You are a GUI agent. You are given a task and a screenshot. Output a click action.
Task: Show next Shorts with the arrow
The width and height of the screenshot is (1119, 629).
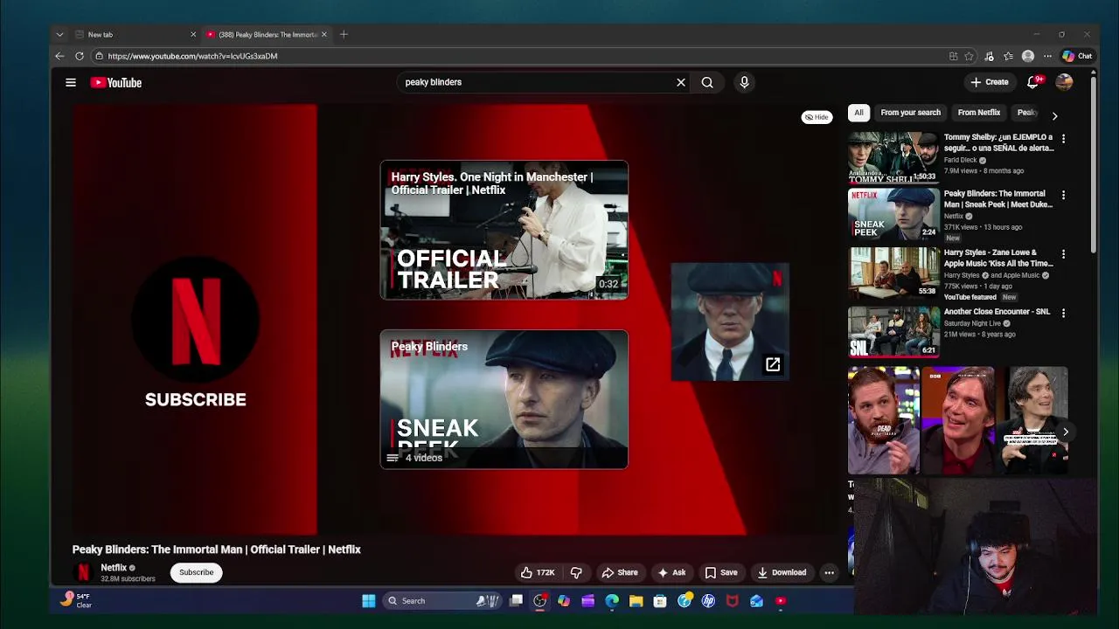point(1065,432)
